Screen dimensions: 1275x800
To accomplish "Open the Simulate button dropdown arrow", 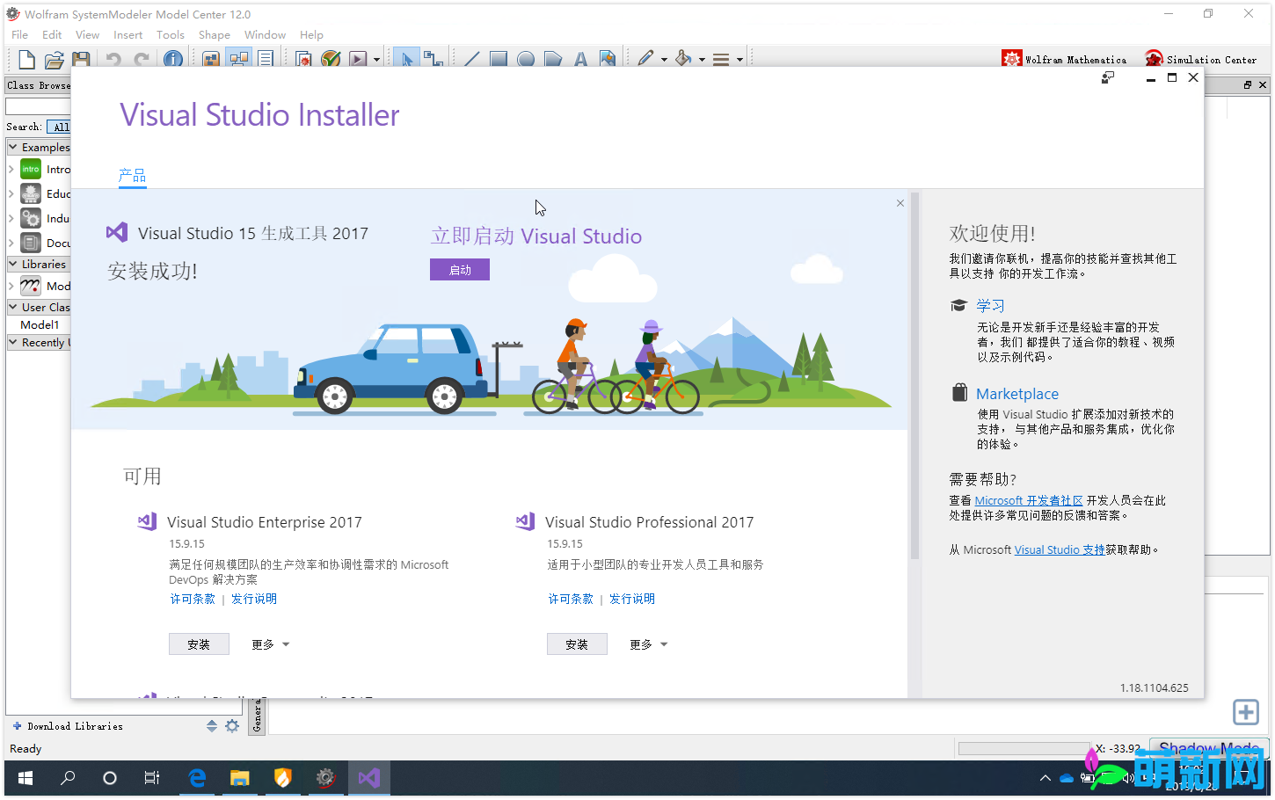I will pyautogui.click(x=377, y=60).
